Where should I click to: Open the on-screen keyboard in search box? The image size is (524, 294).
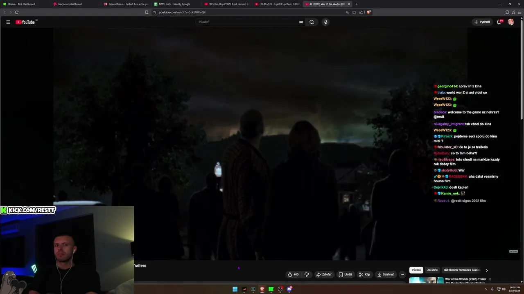click(301, 22)
